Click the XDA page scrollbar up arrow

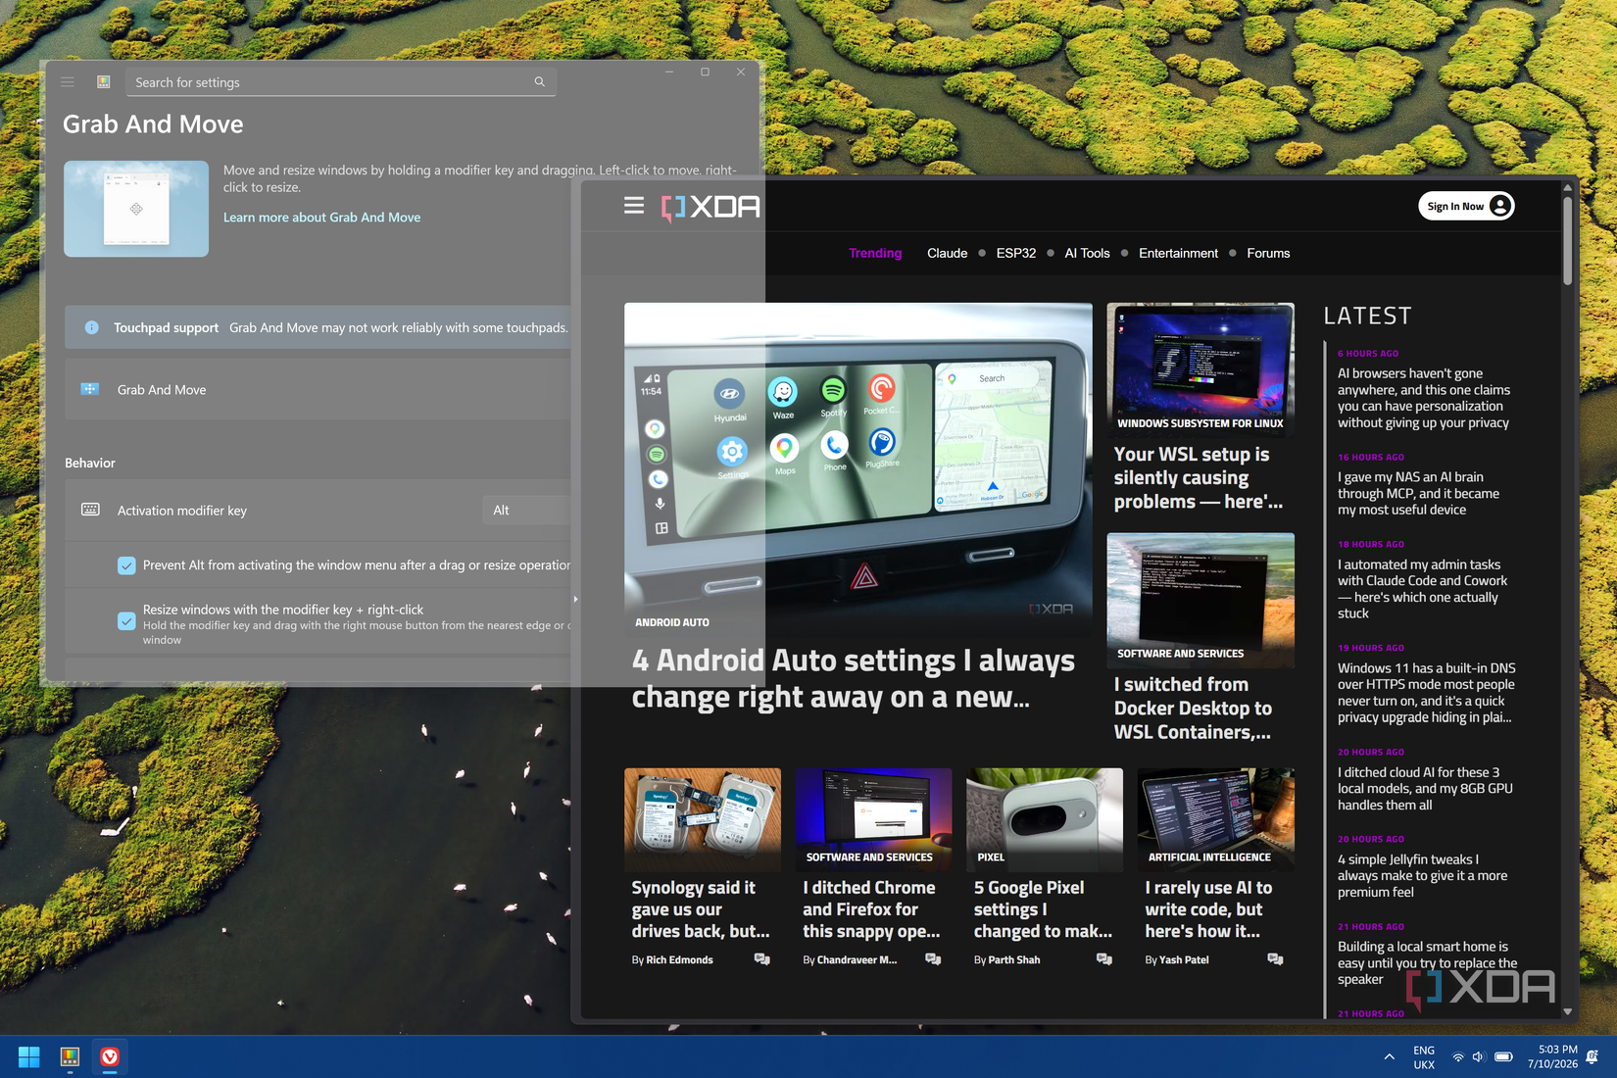[x=1568, y=187]
